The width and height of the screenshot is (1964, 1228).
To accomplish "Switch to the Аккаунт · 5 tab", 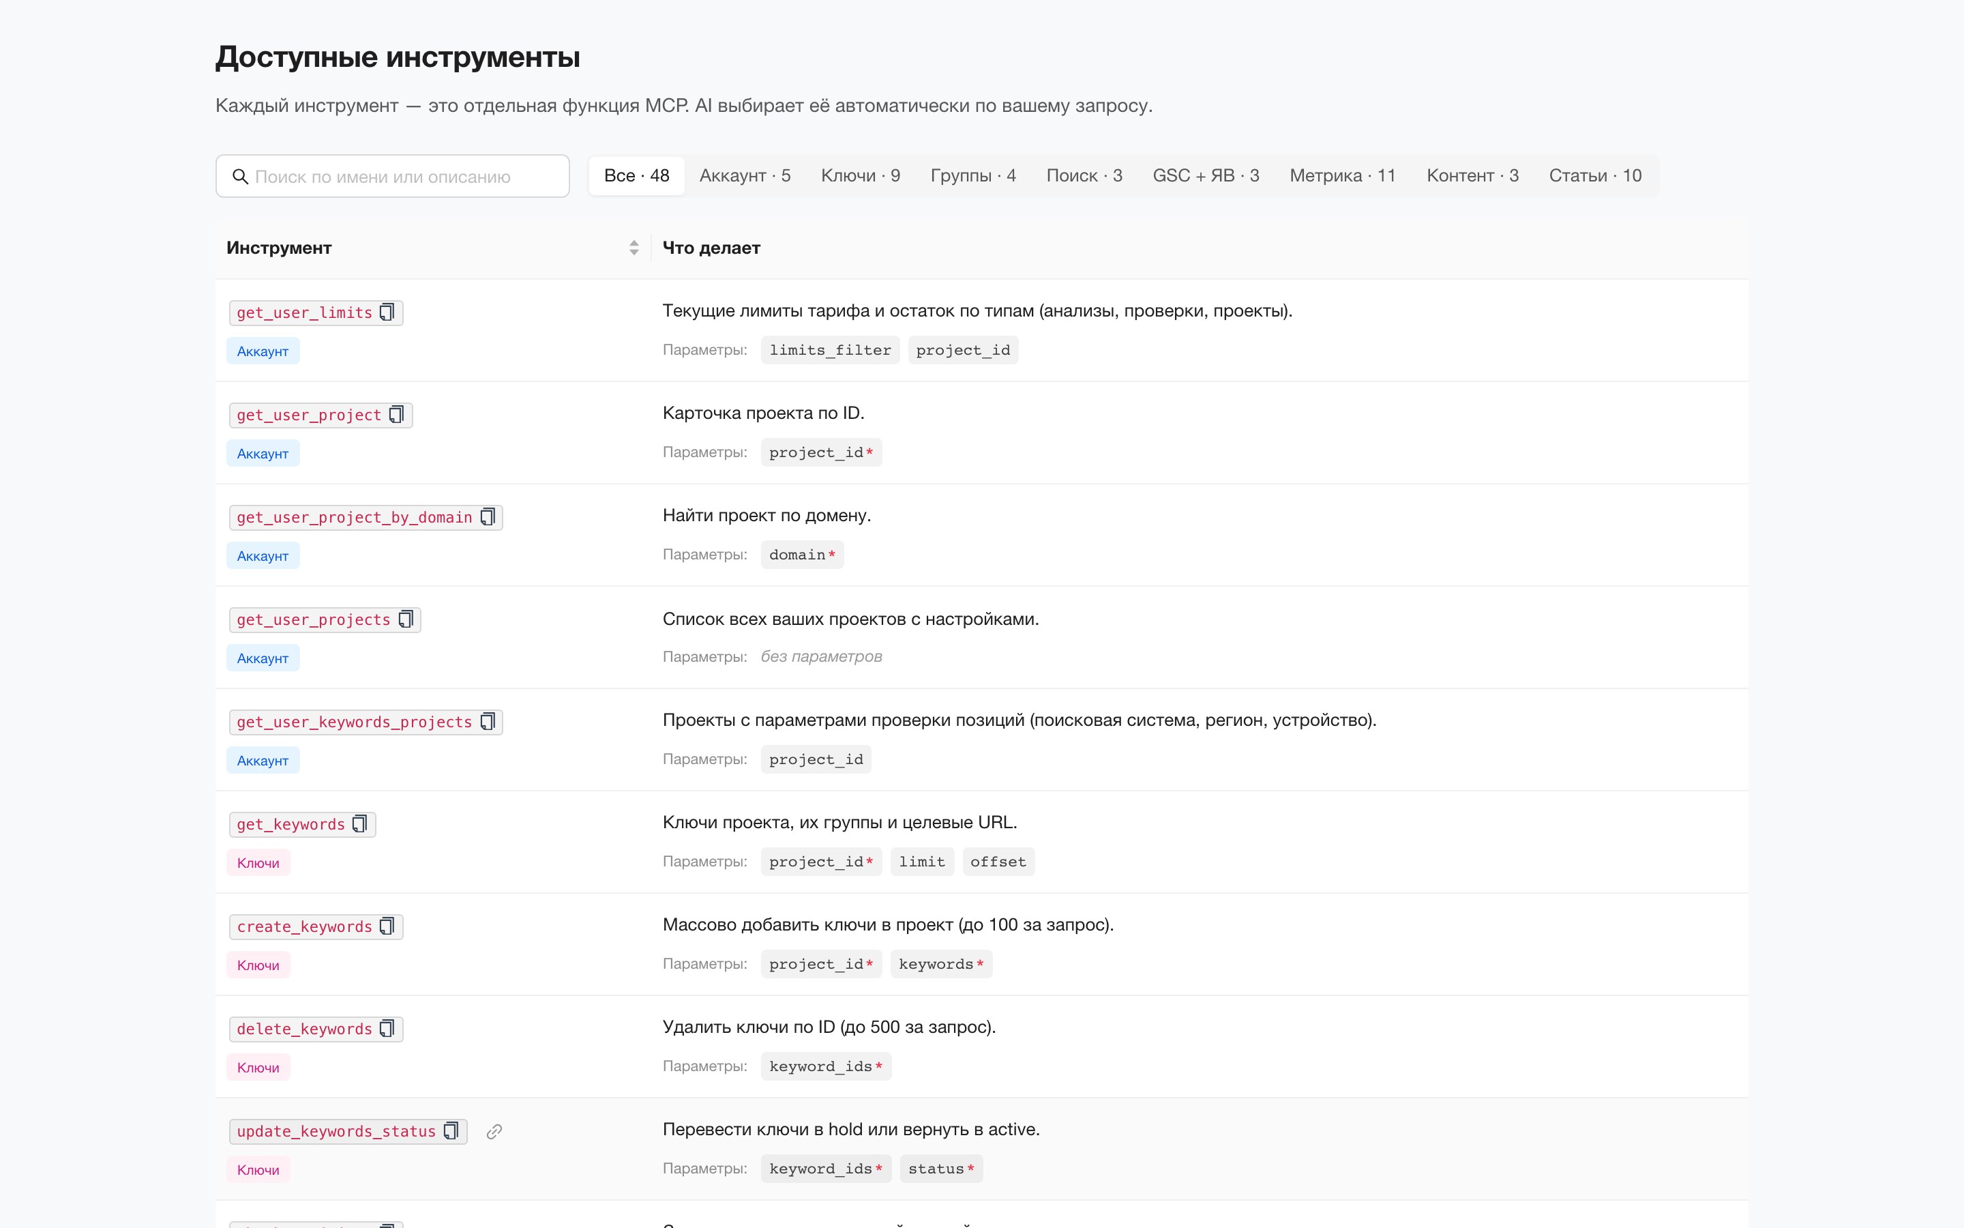I will click(745, 175).
